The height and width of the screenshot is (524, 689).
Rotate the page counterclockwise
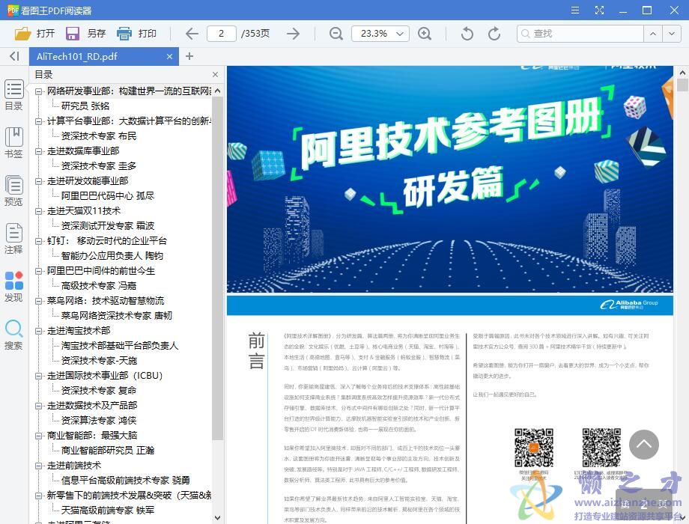[x=467, y=34]
